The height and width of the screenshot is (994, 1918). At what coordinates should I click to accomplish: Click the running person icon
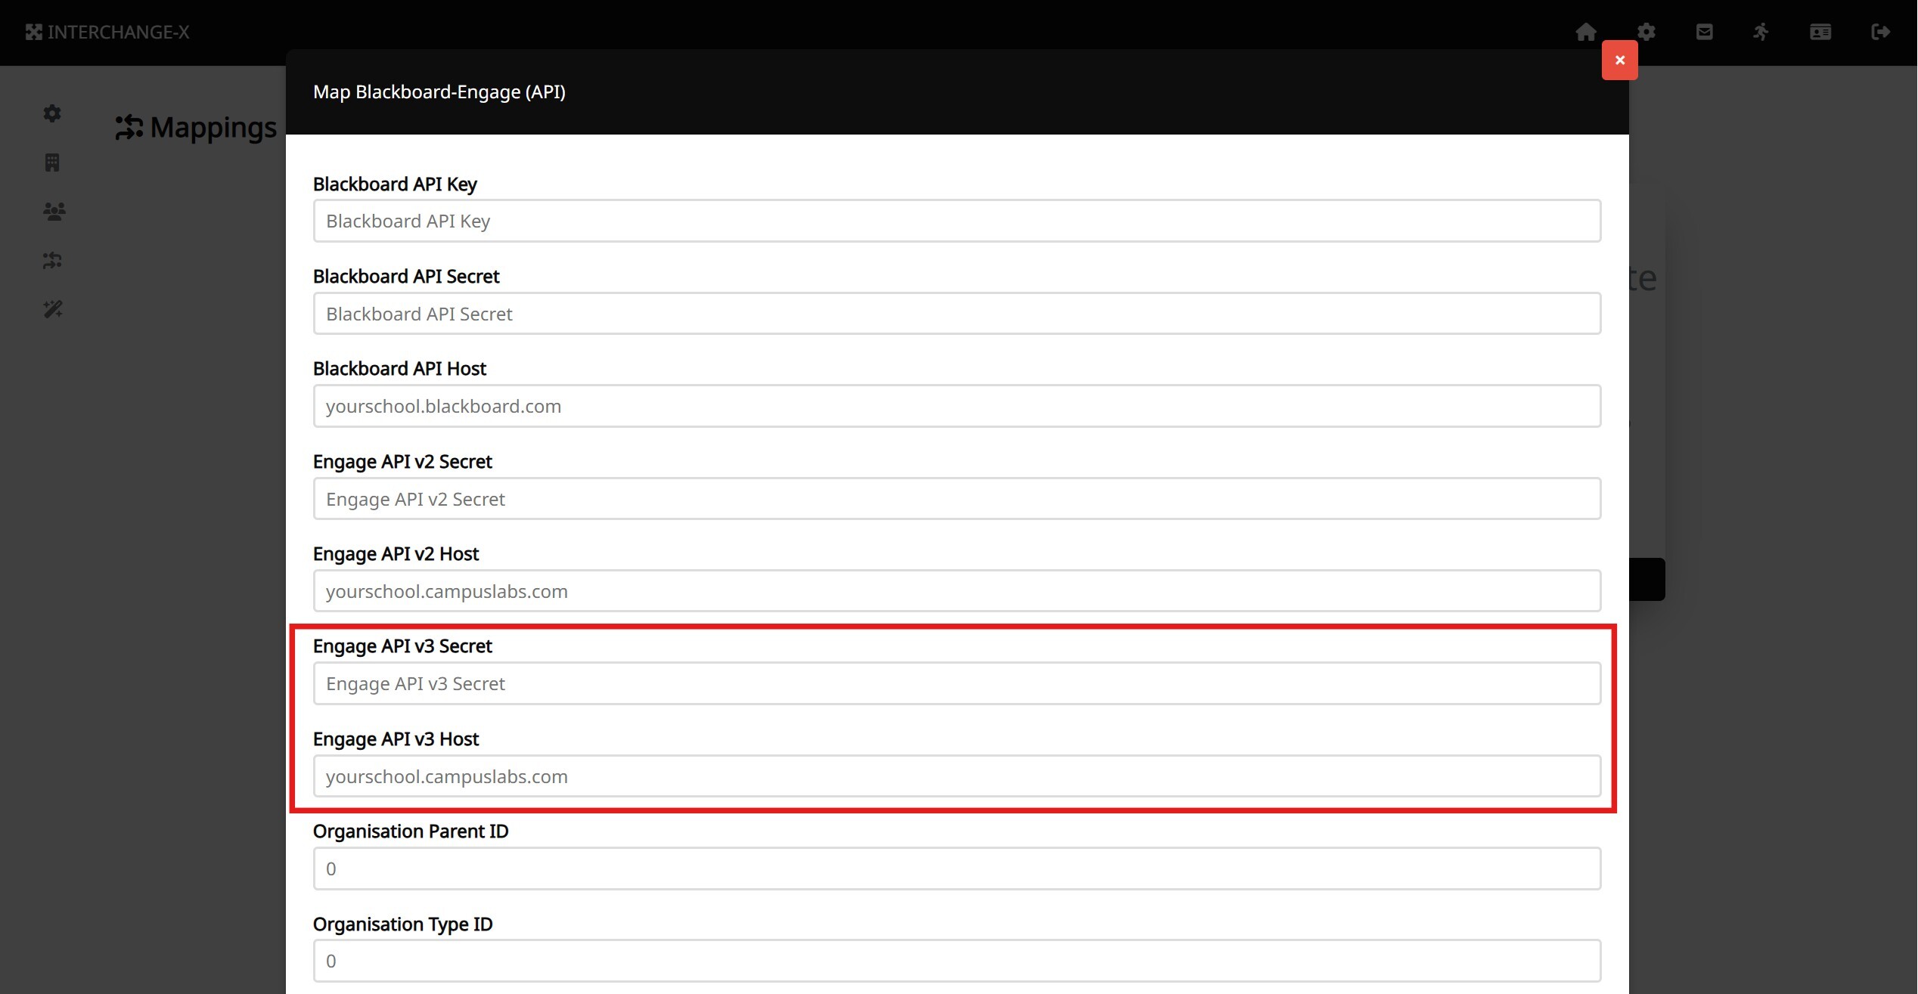1761,32
